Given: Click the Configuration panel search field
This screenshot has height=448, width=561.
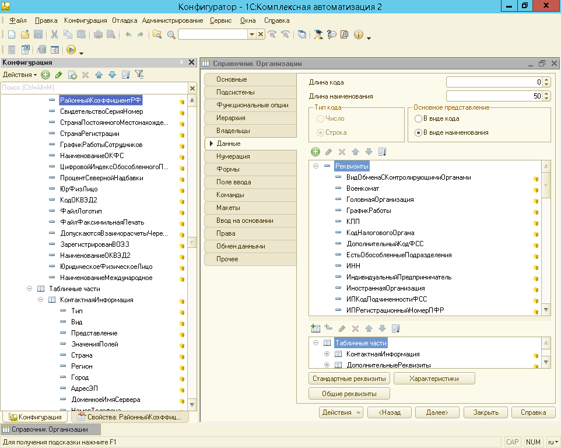Looking at the screenshot, I should (x=94, y=88).
